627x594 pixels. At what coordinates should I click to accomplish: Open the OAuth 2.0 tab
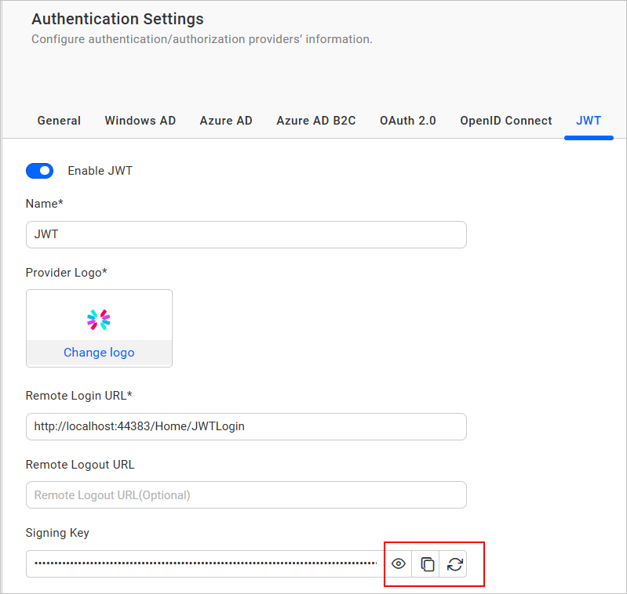(408, 121)
